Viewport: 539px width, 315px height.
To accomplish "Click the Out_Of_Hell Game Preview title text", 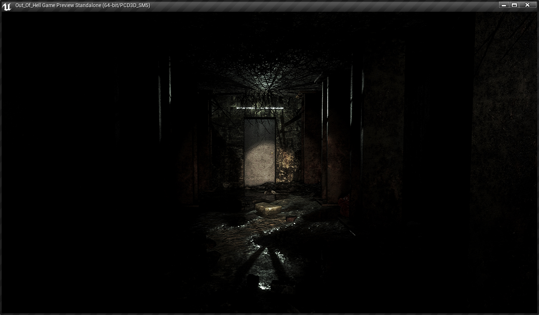I will coord(82,5).
